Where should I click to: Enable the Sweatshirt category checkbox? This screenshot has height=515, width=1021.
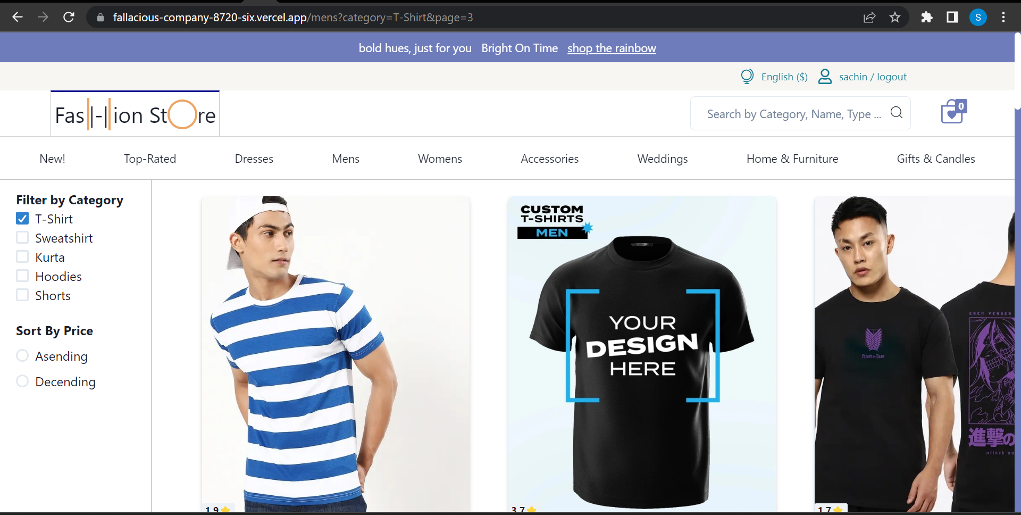pyautogui.click(x=22, y=238)
